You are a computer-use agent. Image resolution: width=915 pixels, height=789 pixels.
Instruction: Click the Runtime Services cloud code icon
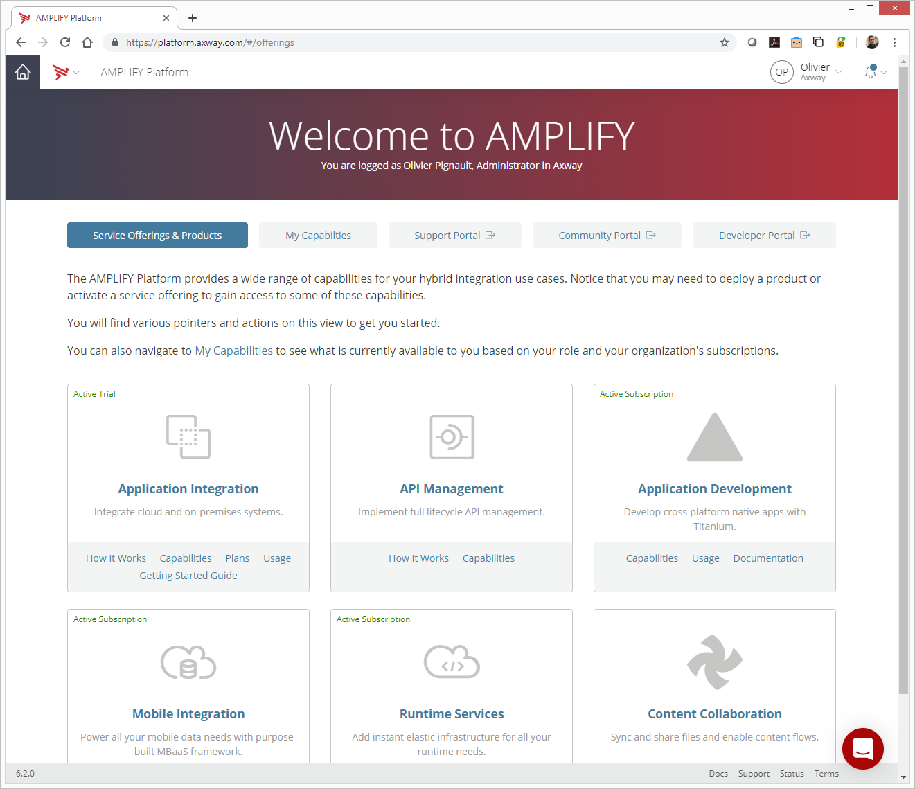[452, 662]
